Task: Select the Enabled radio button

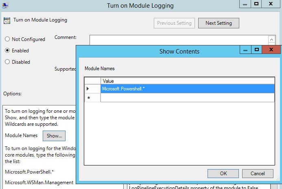Action: coord(7,50)
